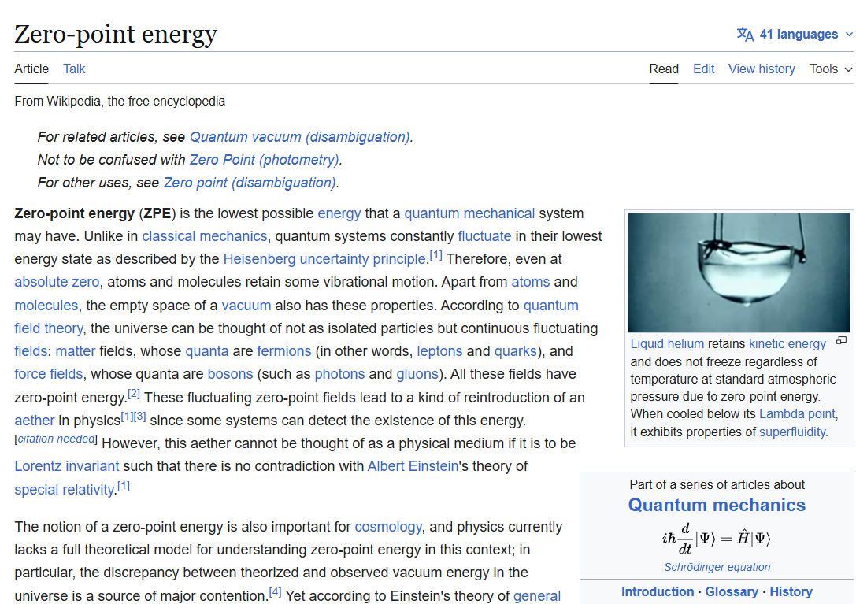Viewport: 856px width, 604px height.
Task: Open the Quantum mechanics sidebar heading link
Action: tap(717, 505)
